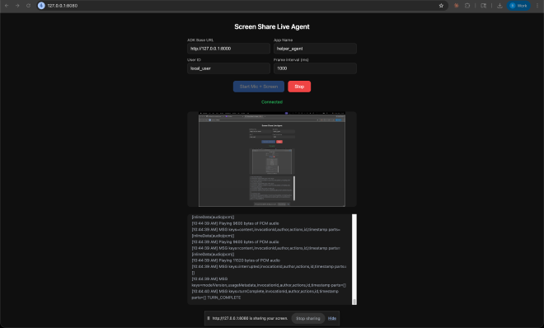Click the Hide link in sharing bar
Viewport: 544px width, 328px height.
332,318
